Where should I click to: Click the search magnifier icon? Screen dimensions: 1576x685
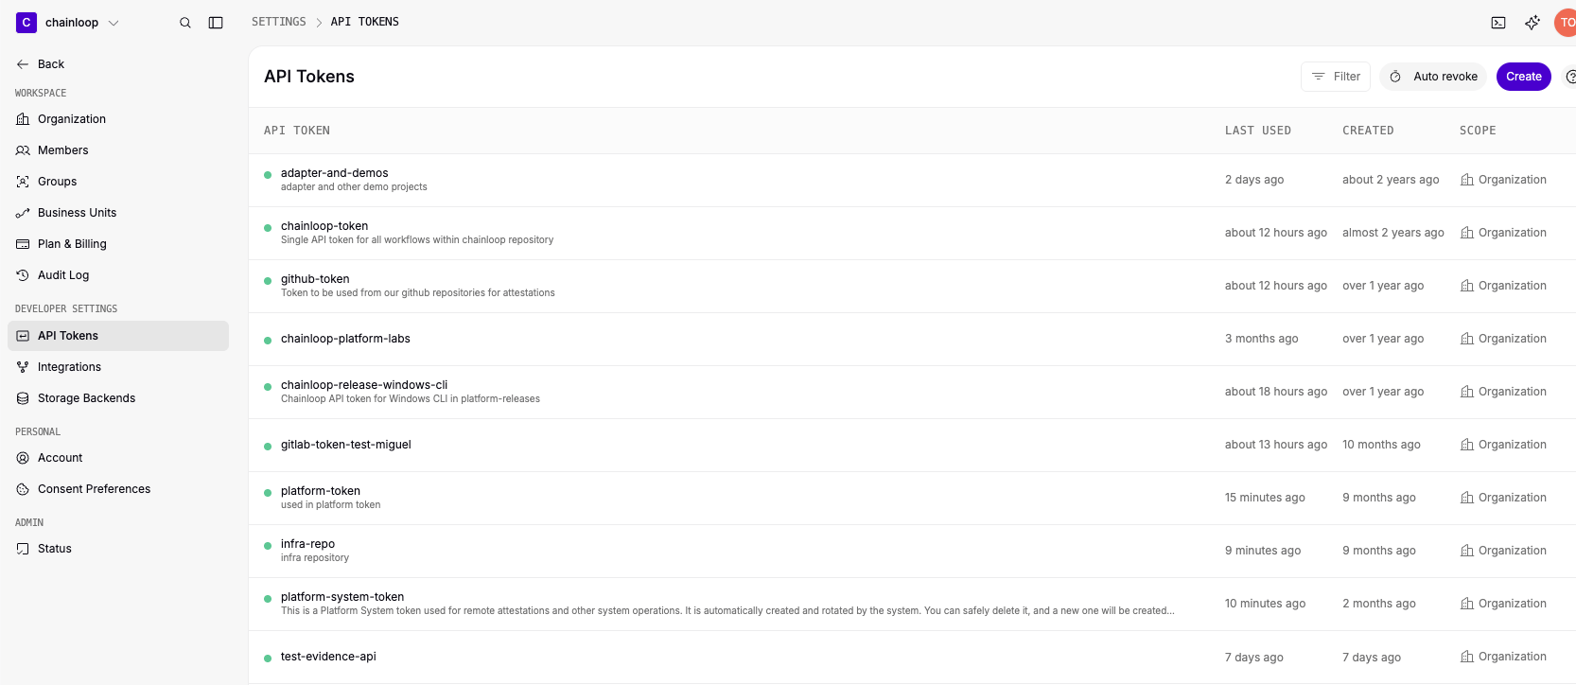tap(185, 23)
